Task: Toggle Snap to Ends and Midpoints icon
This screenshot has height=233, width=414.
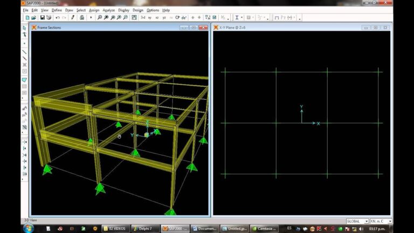Action: (24, 148)
